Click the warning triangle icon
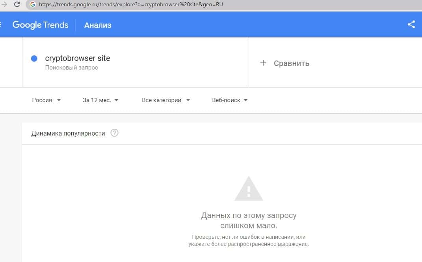 coord(249,189)
